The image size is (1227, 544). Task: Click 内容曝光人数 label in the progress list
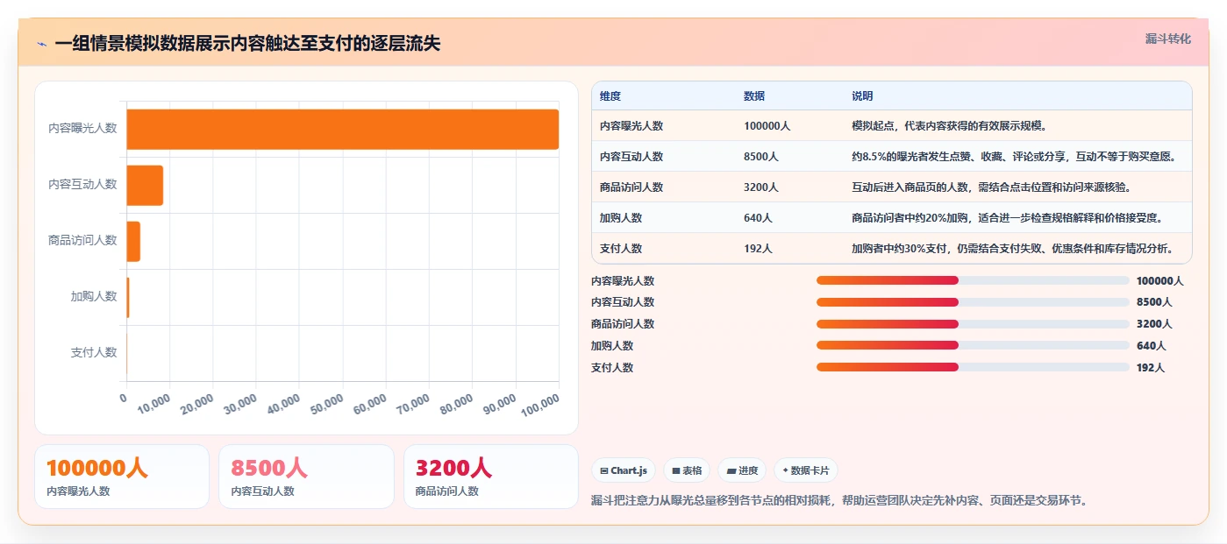(623, 281)
